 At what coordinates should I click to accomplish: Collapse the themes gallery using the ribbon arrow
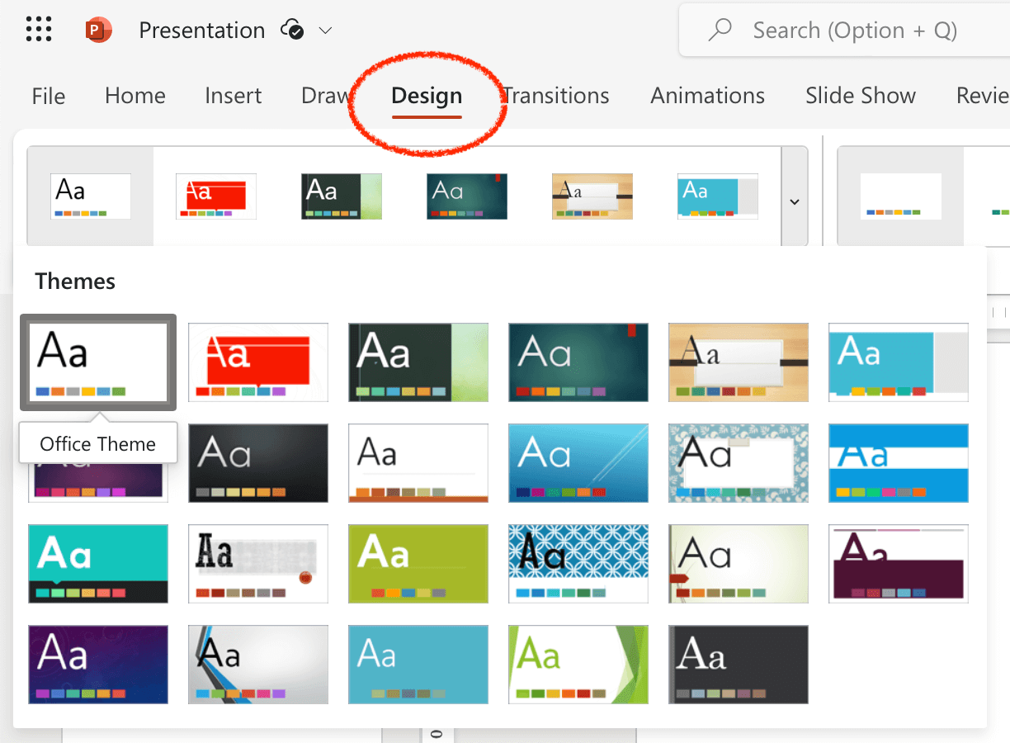795,201
